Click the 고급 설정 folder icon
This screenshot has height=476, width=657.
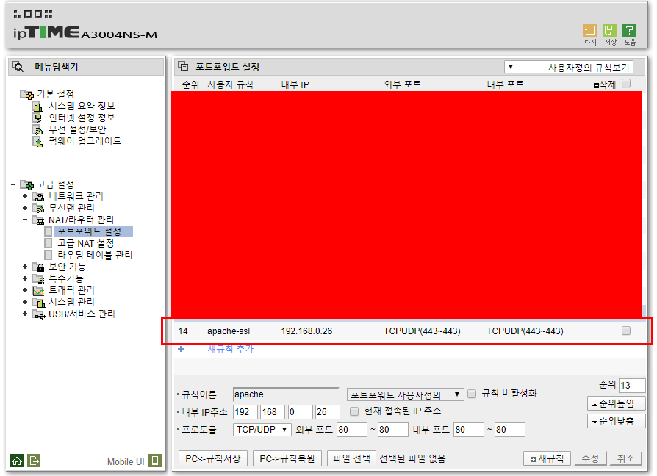(x=27, y=184)
